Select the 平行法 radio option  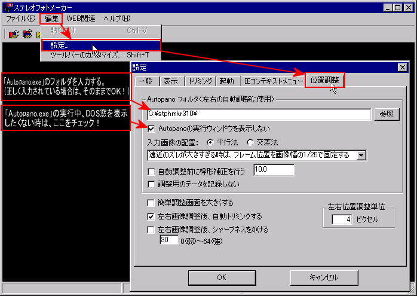210,142
